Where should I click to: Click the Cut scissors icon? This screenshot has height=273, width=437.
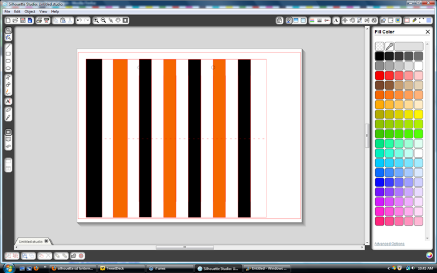pos(70,21)
